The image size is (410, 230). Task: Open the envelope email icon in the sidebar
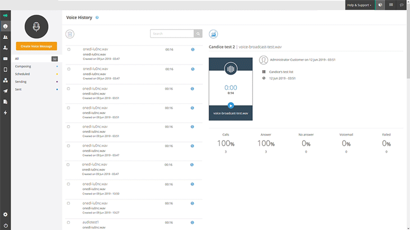[x=6, y=59]
